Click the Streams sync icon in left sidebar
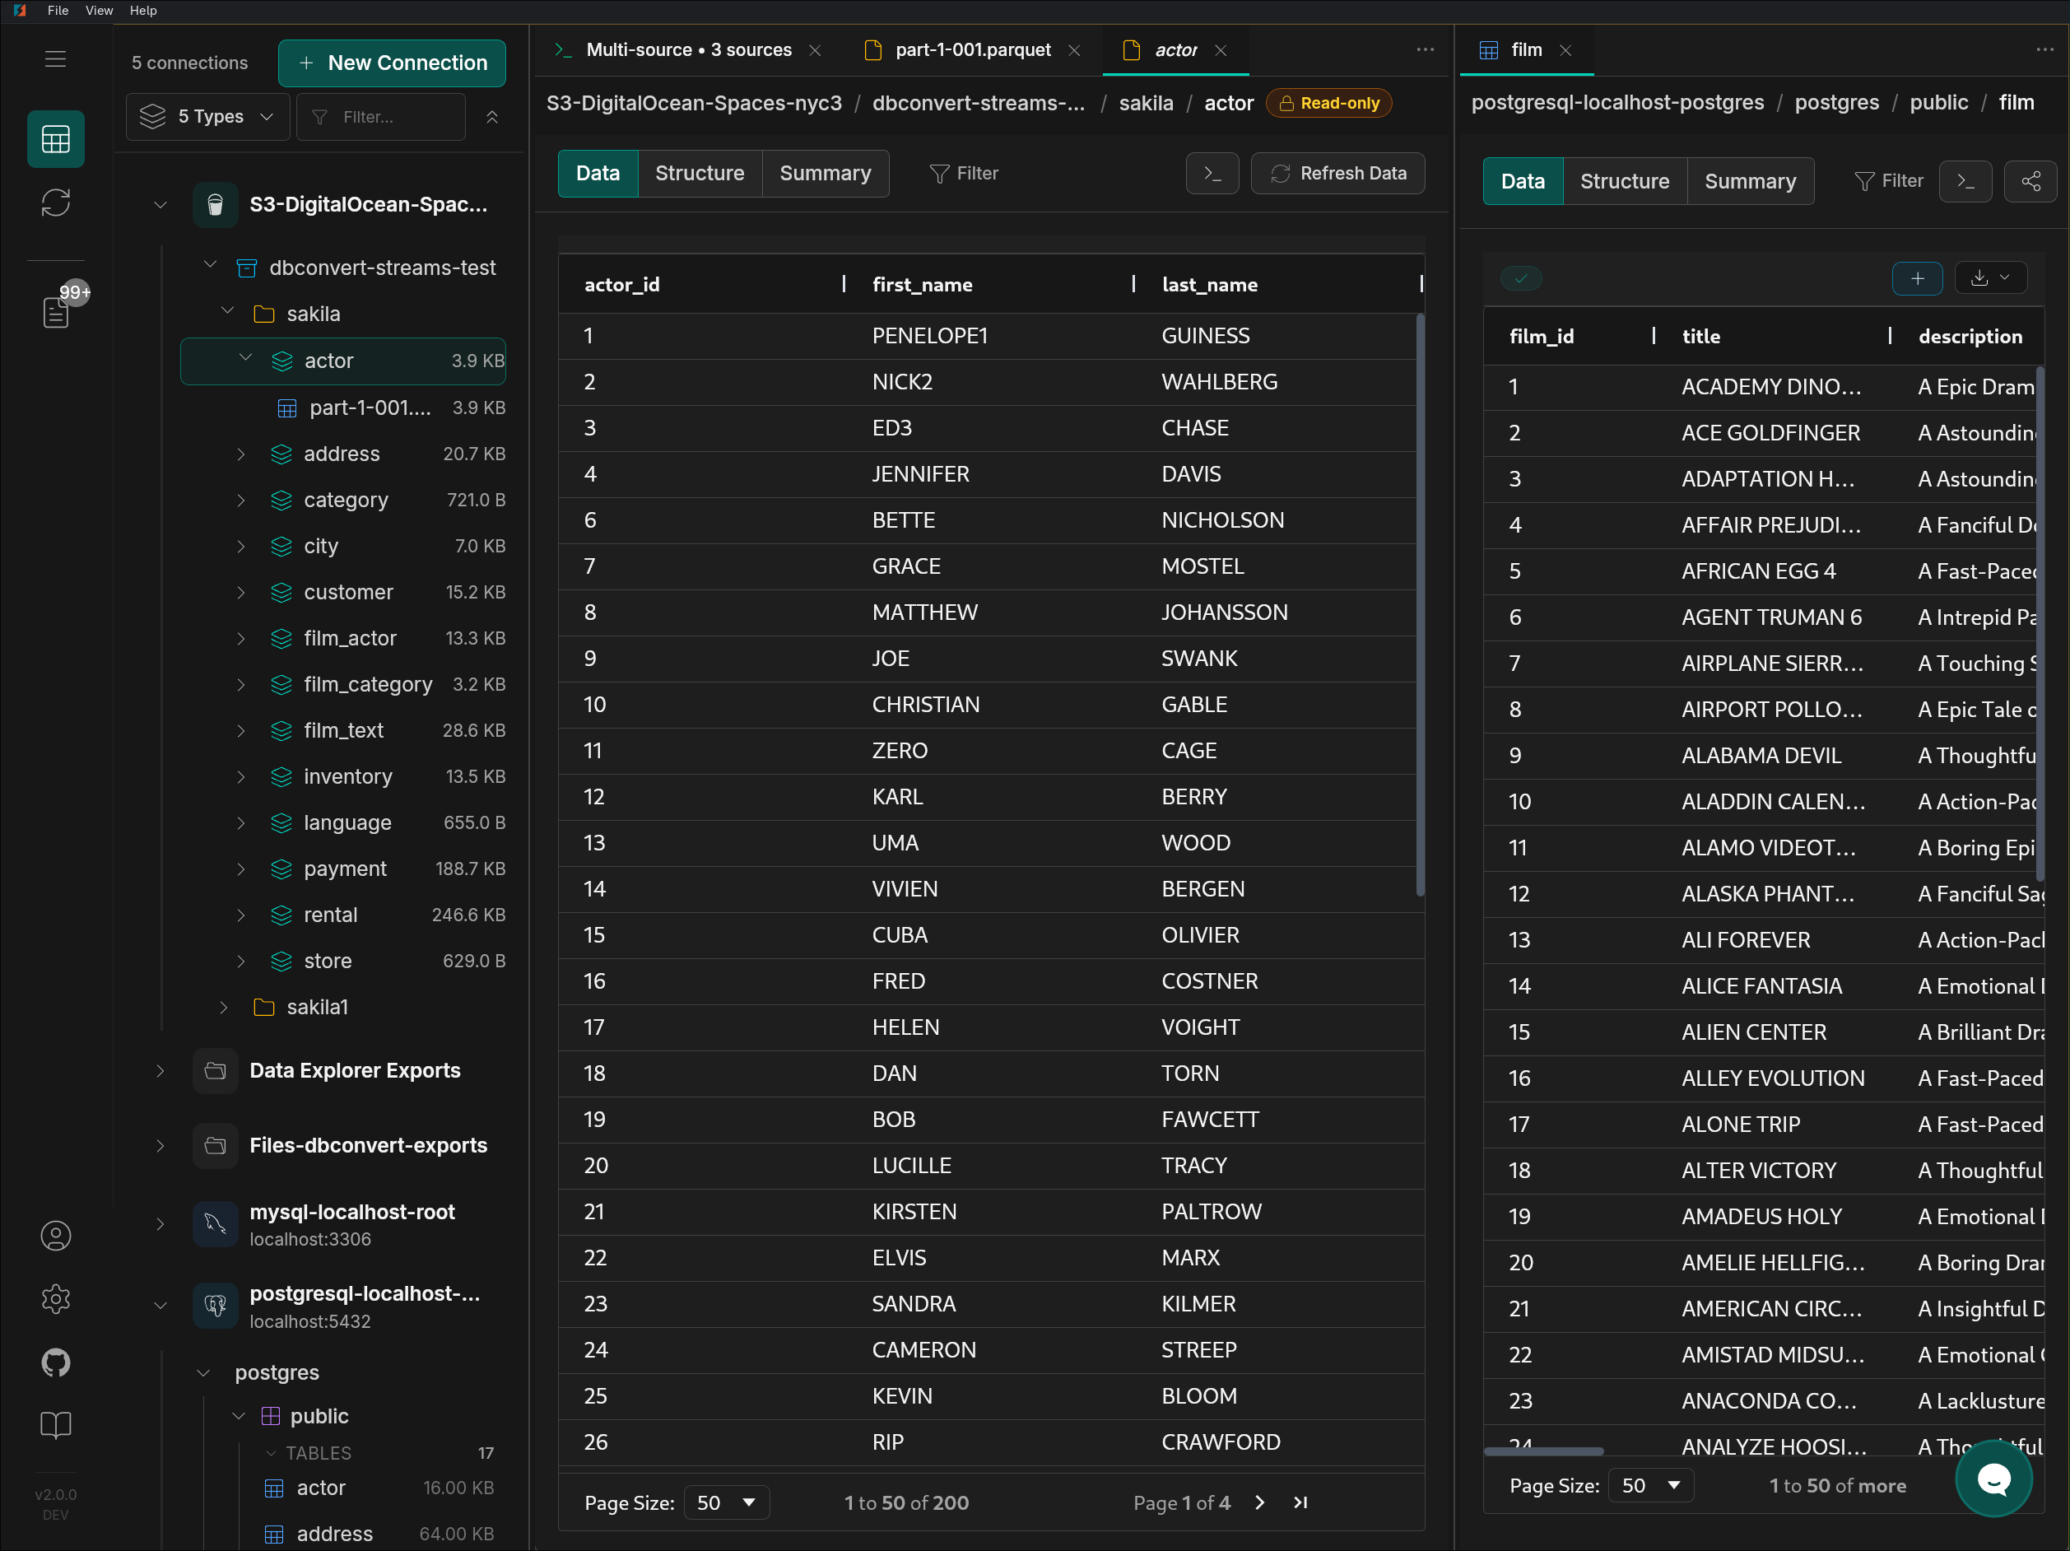 tap(55, 203)
